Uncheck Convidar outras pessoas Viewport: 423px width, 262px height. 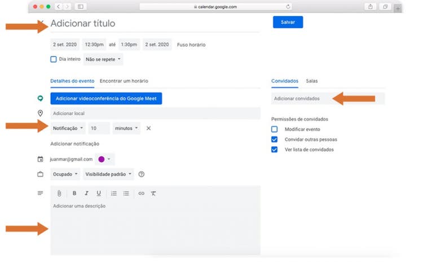pyautogui.click(x=275, y=139)
